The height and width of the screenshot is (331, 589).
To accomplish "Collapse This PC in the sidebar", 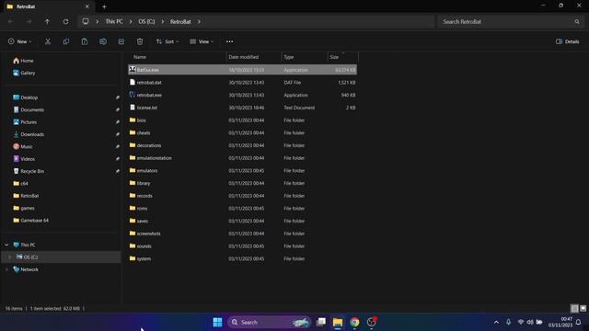I will (6, 245).
